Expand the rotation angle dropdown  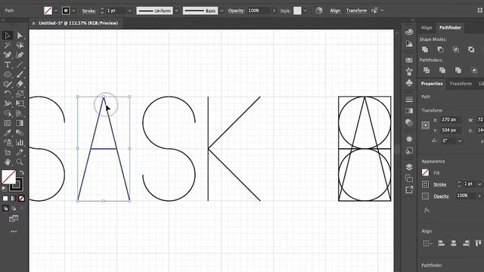460,141
